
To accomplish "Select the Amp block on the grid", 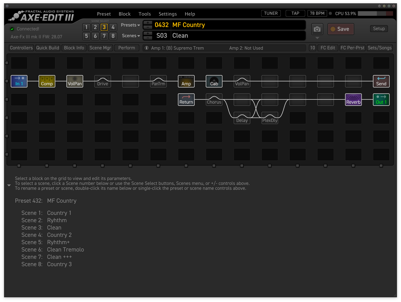I will (x=186, y=81).
